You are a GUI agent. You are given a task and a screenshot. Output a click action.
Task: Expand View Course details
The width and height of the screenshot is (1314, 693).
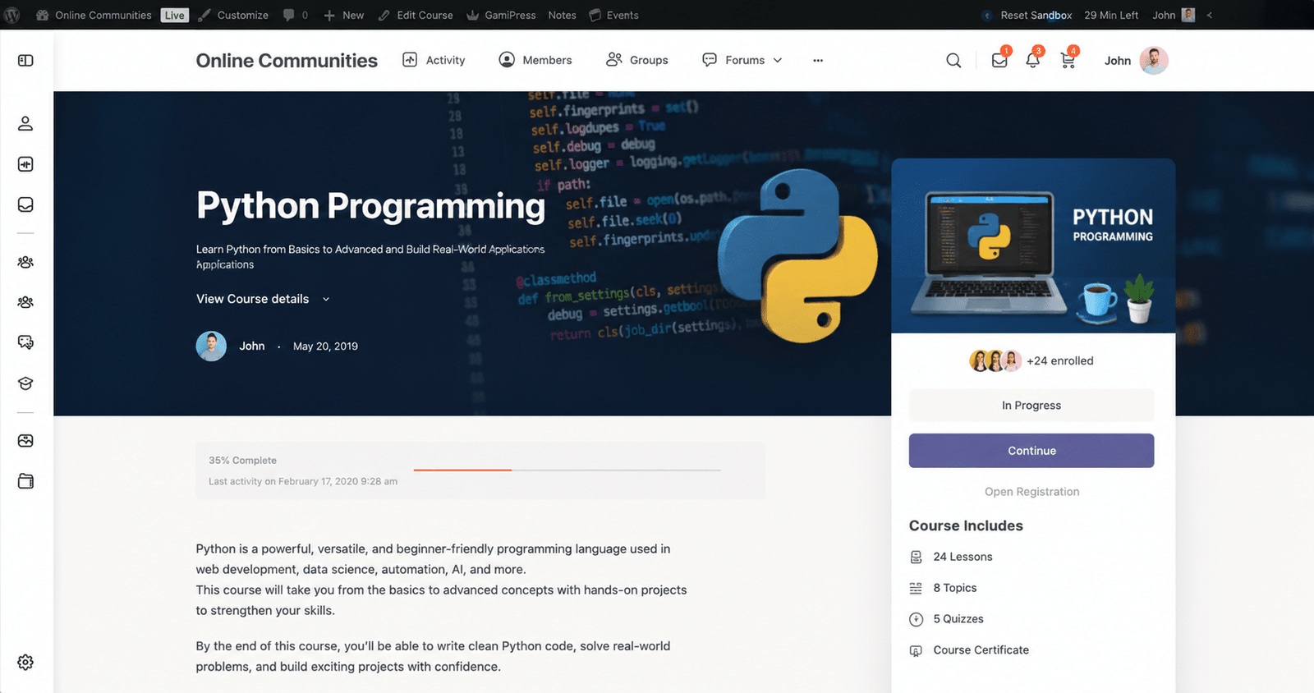coord(263,299)
